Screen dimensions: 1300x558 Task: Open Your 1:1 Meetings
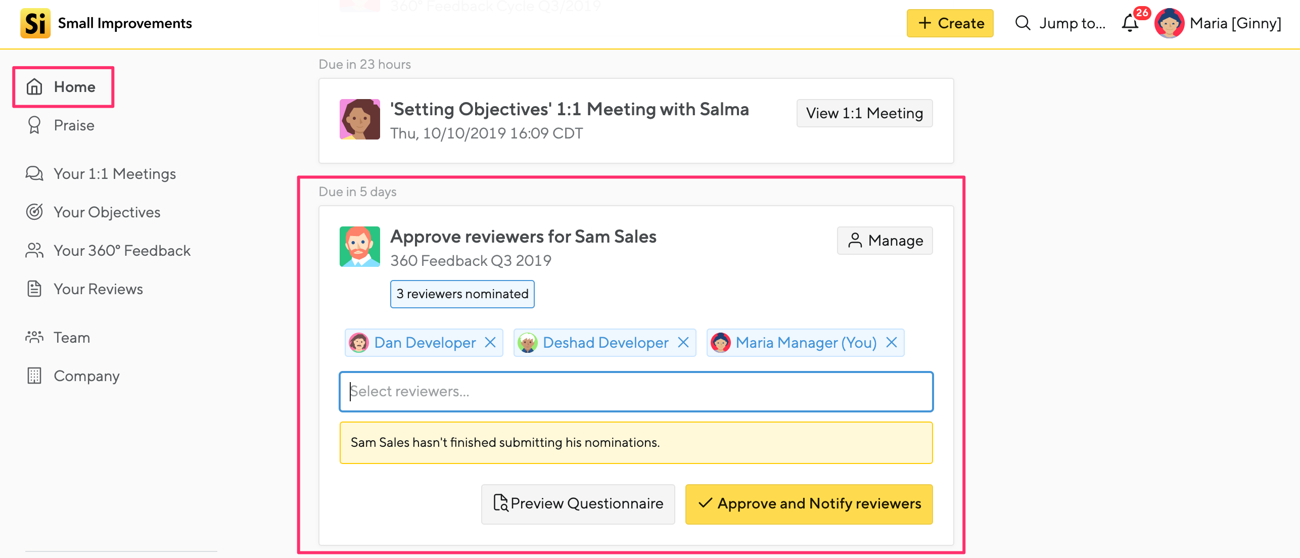point(101,174)
